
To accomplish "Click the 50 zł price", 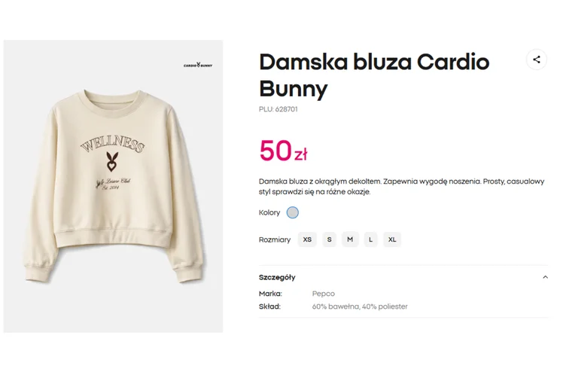I will tap(283, 151).
